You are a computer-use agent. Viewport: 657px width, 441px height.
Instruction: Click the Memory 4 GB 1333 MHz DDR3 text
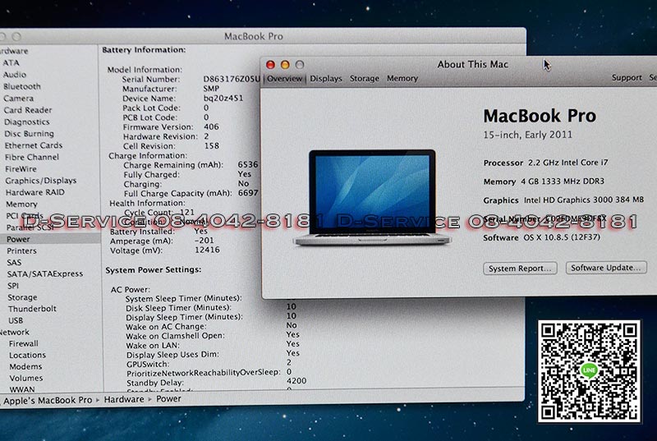coord(544,181)
